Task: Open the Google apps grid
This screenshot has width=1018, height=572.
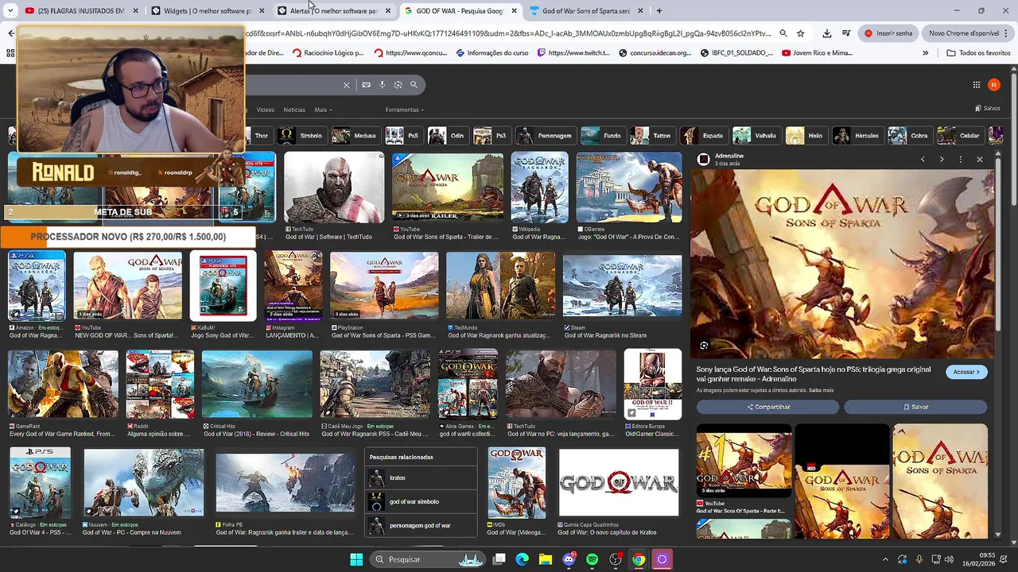Action: (x=977, y=85)
